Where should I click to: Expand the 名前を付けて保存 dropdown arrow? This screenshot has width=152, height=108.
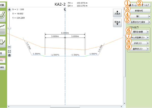[149, 22]
